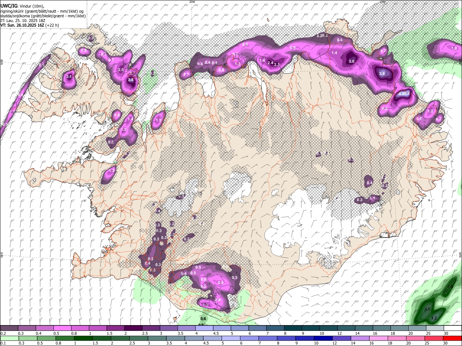462x346 pixels.
Task: Select the "2.4" snowfall value on the north coast
Action: point(270,63)
